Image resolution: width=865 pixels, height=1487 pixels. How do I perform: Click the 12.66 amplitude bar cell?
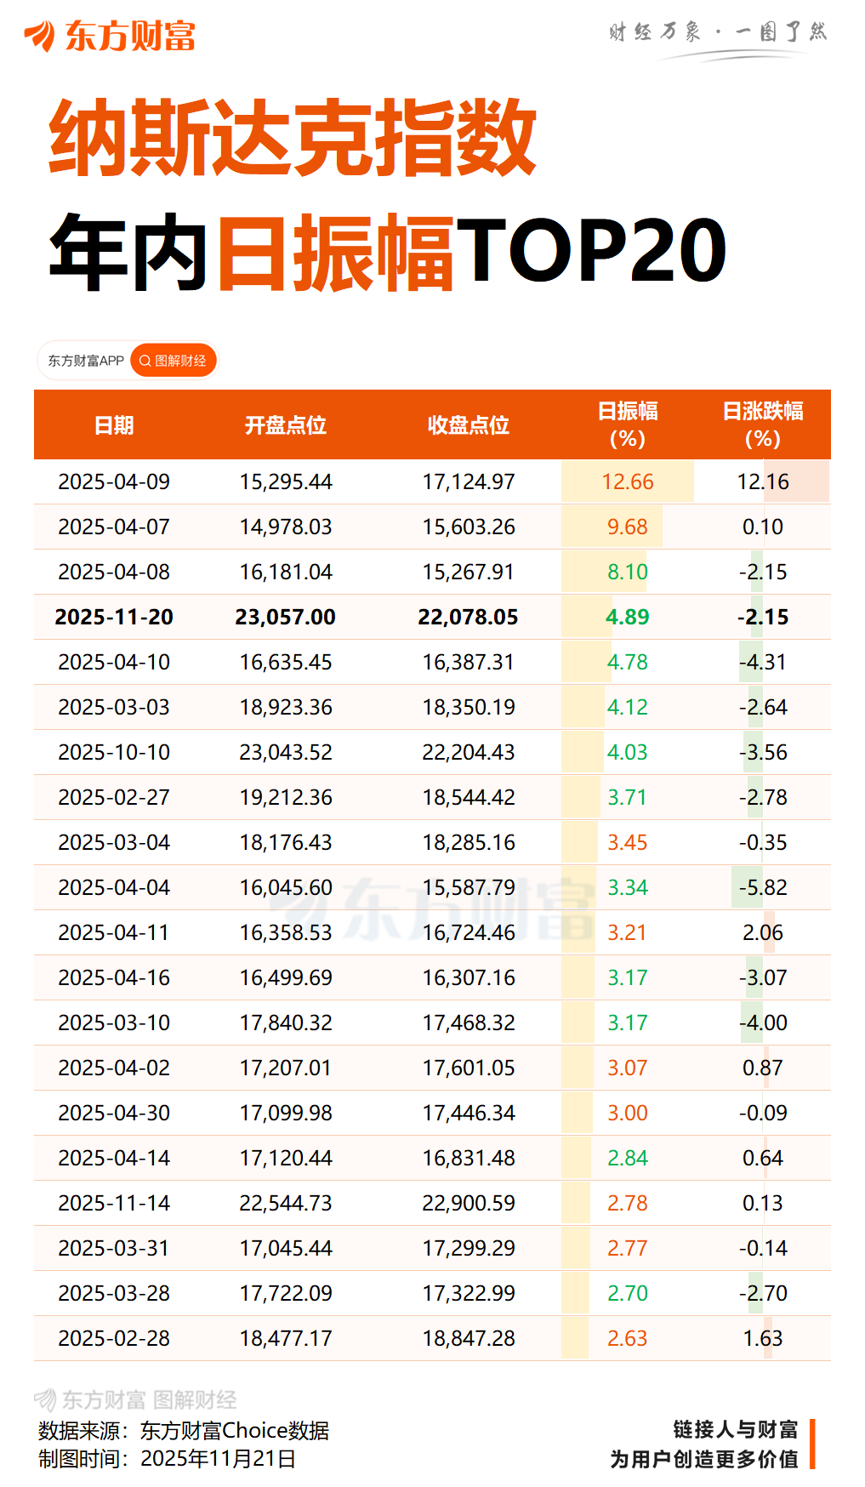(628, 481)
